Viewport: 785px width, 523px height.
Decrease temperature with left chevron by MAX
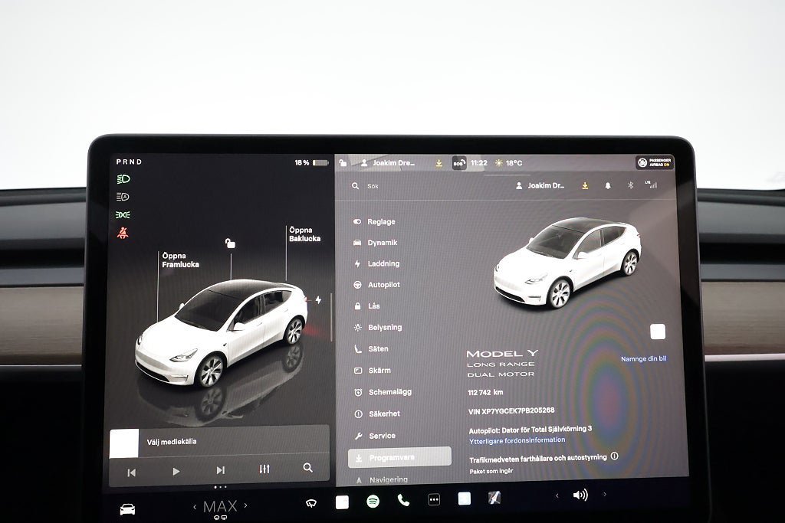pyautogui.click(x=195, y=506)
